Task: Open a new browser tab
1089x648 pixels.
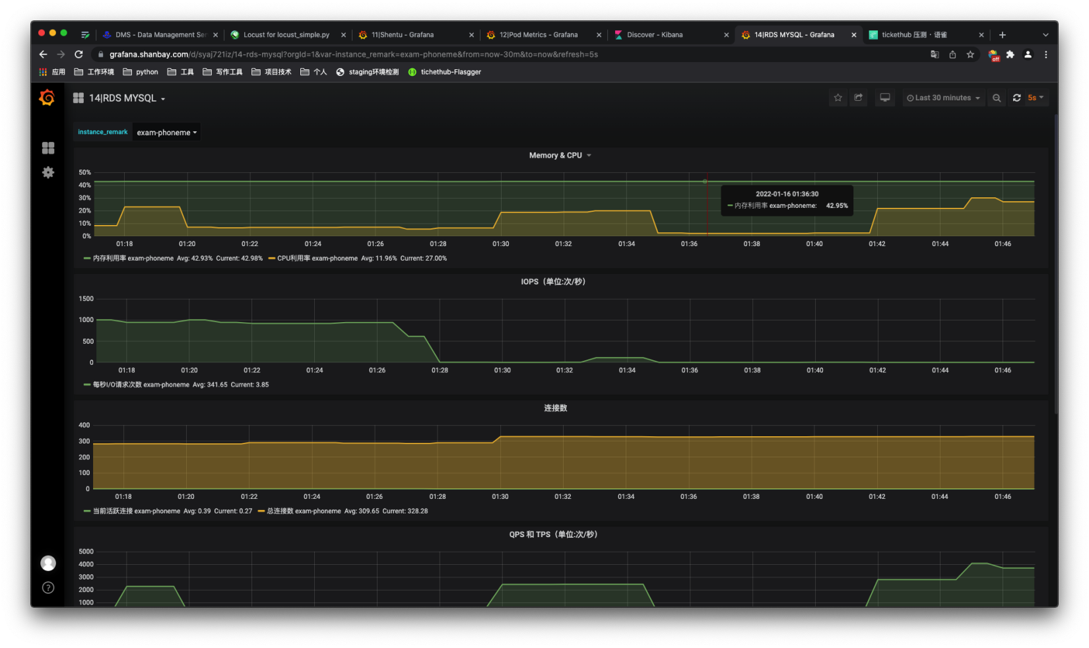Action: point(1002,35)
